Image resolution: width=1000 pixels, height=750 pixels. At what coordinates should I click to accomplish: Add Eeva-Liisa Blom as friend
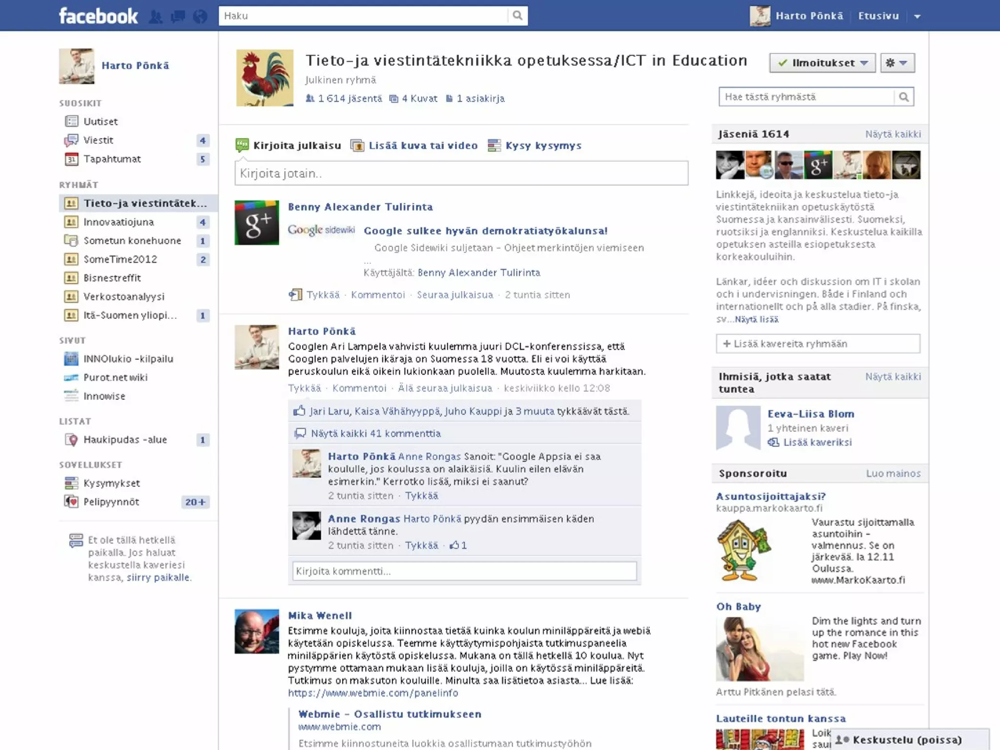point(817,442)
